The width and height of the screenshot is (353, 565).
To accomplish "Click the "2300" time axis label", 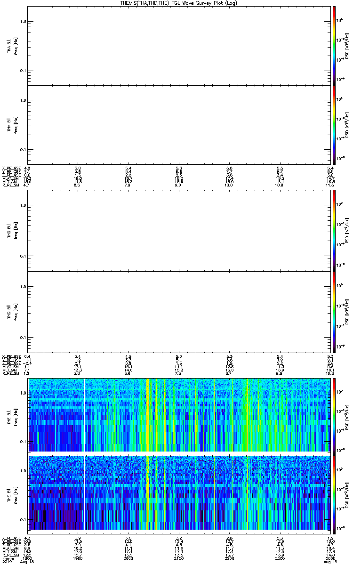I will [280, 558].
